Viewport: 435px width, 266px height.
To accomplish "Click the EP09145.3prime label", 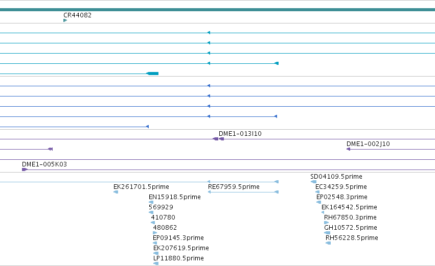I will click(178, 238).
